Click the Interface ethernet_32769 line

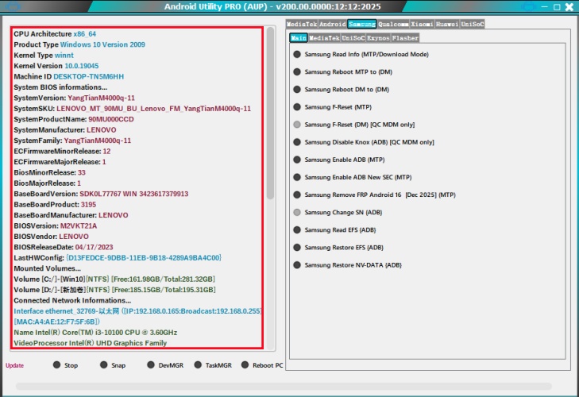[x=137, y=311]
